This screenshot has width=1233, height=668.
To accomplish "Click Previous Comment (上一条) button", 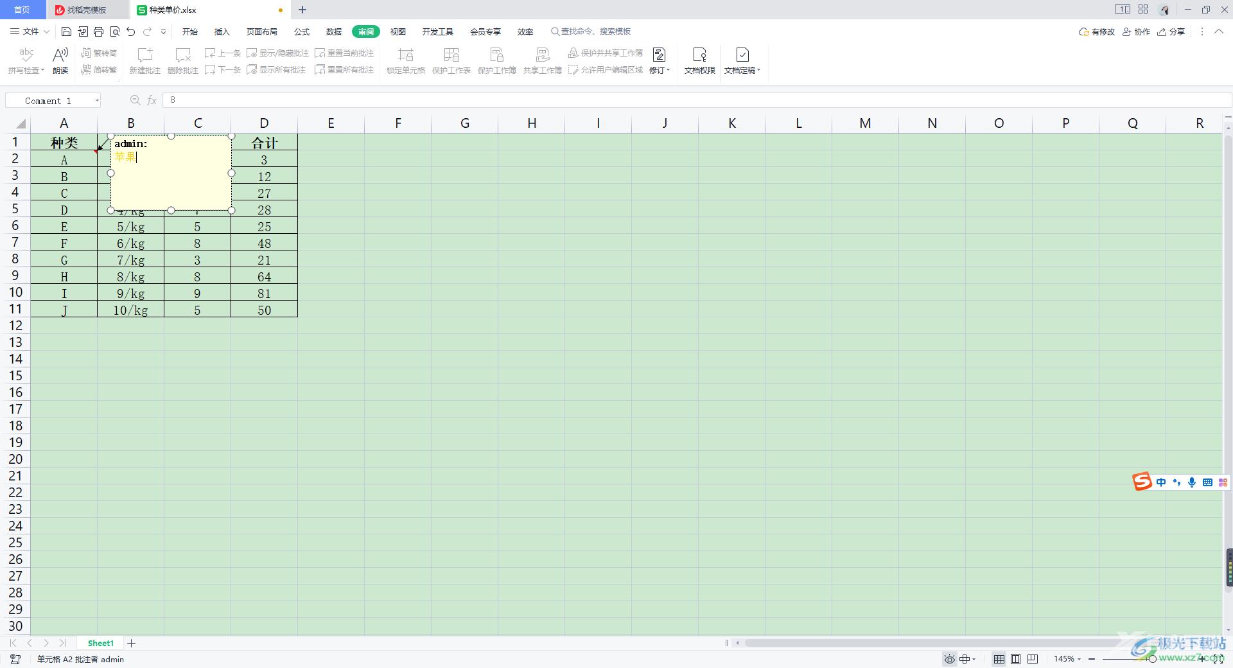I will (x=223, y=53).
